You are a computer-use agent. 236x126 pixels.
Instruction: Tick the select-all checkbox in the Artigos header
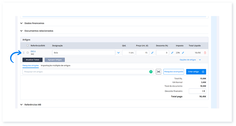pyautogui.click(x=28, y=45)
